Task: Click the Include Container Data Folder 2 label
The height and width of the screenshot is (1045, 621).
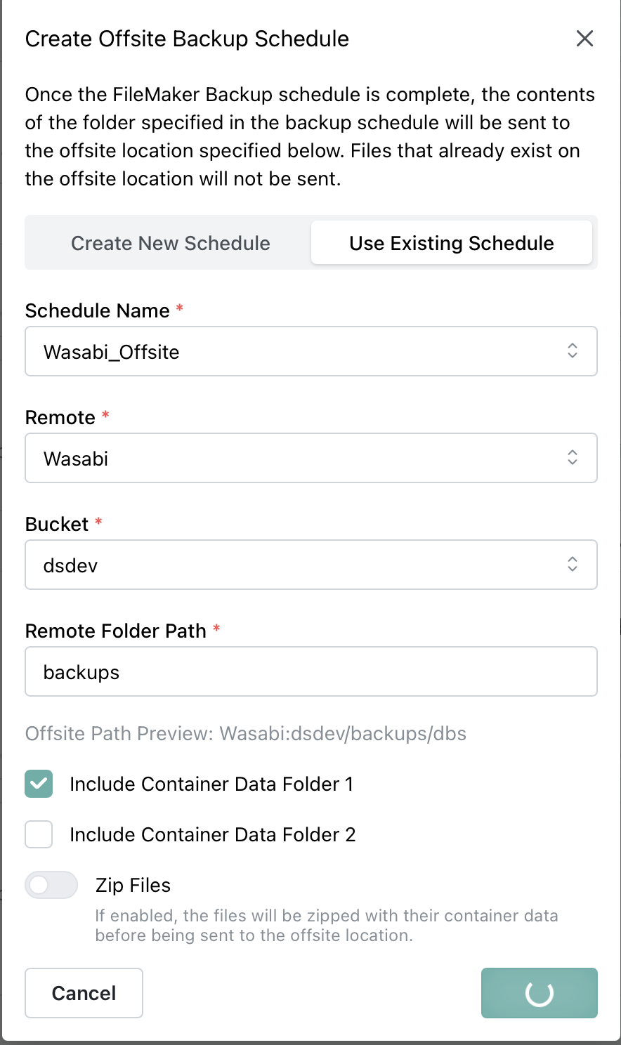Action: [x=212, y=834]
